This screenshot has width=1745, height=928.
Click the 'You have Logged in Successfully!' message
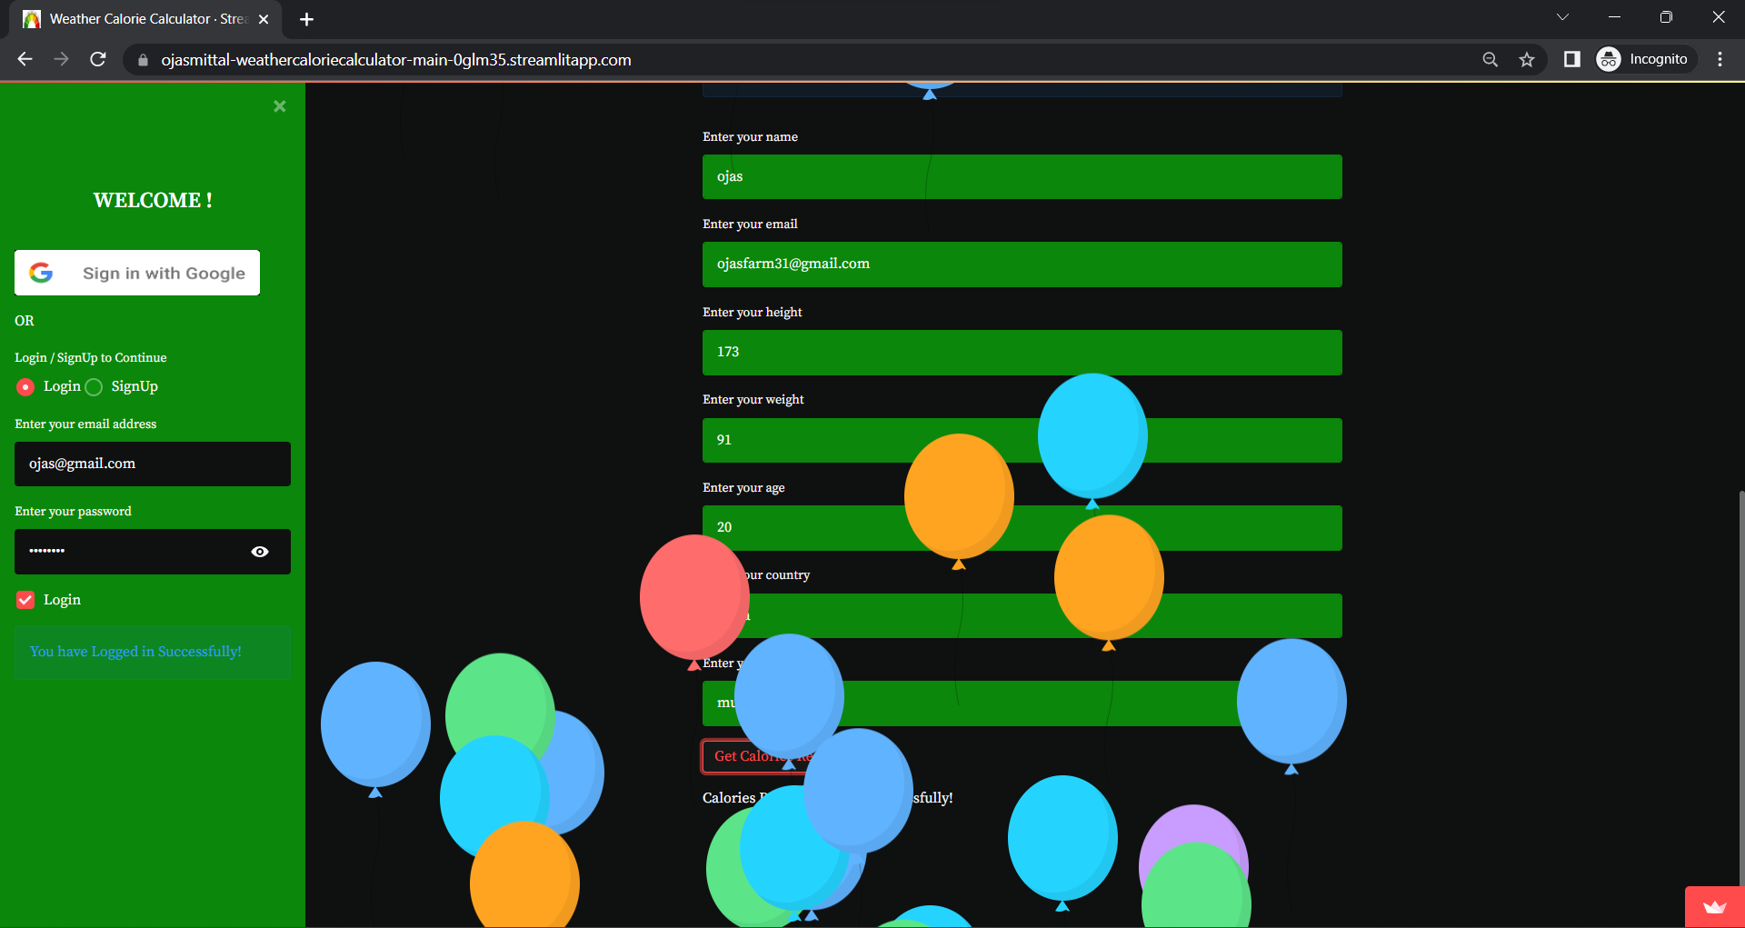pos(153,652)
